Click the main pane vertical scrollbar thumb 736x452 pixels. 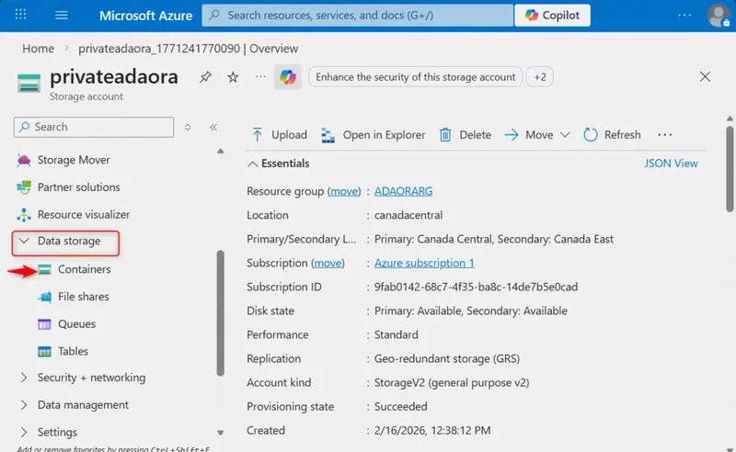pyautogui.click(x=730, y=169)
